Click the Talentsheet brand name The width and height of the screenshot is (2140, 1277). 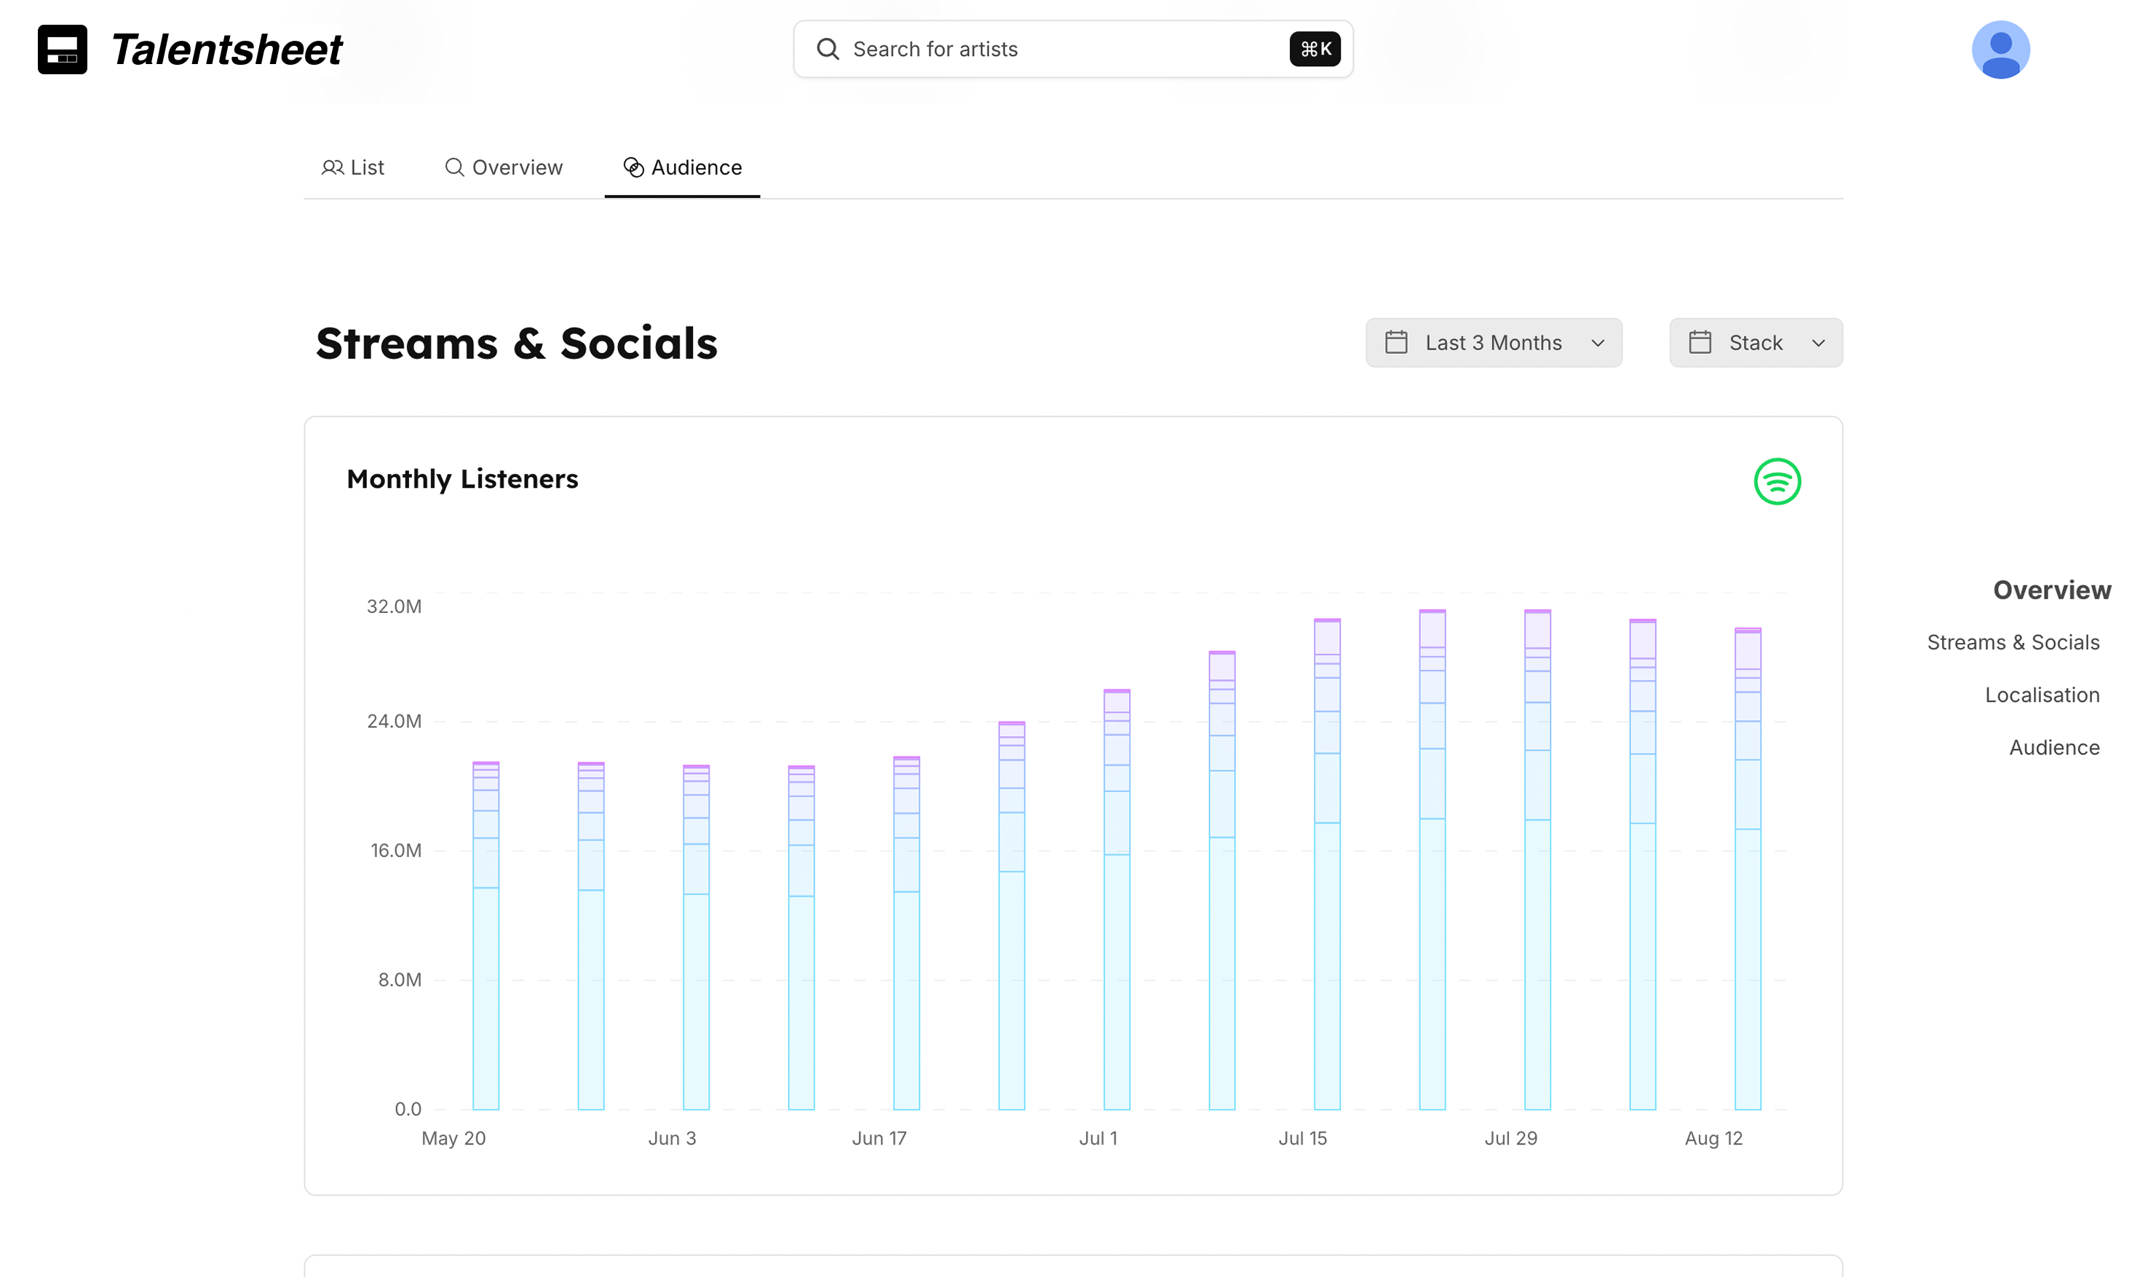coord(227,49)
